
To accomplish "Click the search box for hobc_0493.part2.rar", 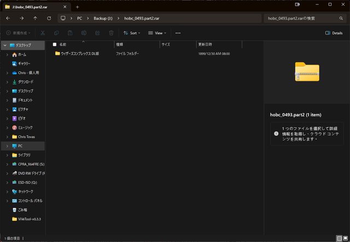I will (x=304, y=18).
